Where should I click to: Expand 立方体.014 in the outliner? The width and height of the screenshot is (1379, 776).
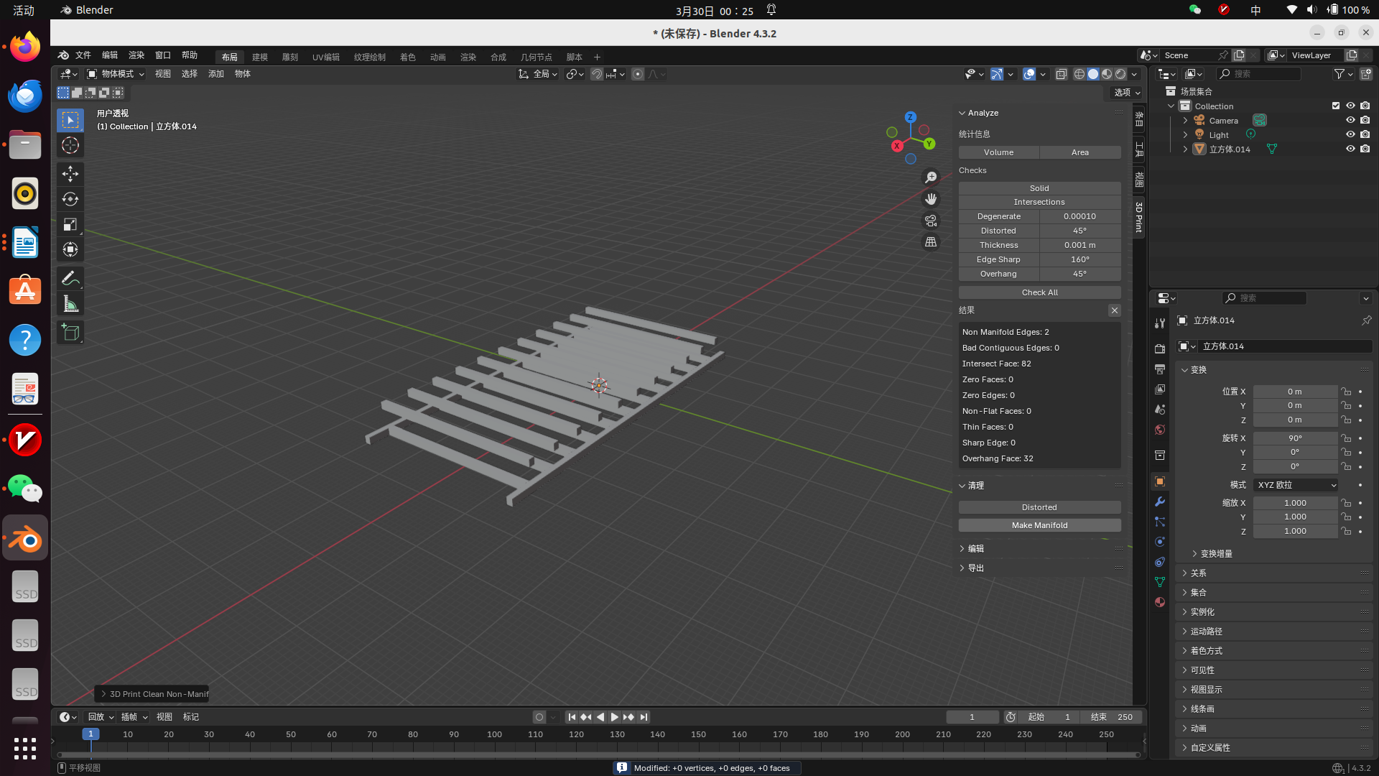[x=1185, y=149]
